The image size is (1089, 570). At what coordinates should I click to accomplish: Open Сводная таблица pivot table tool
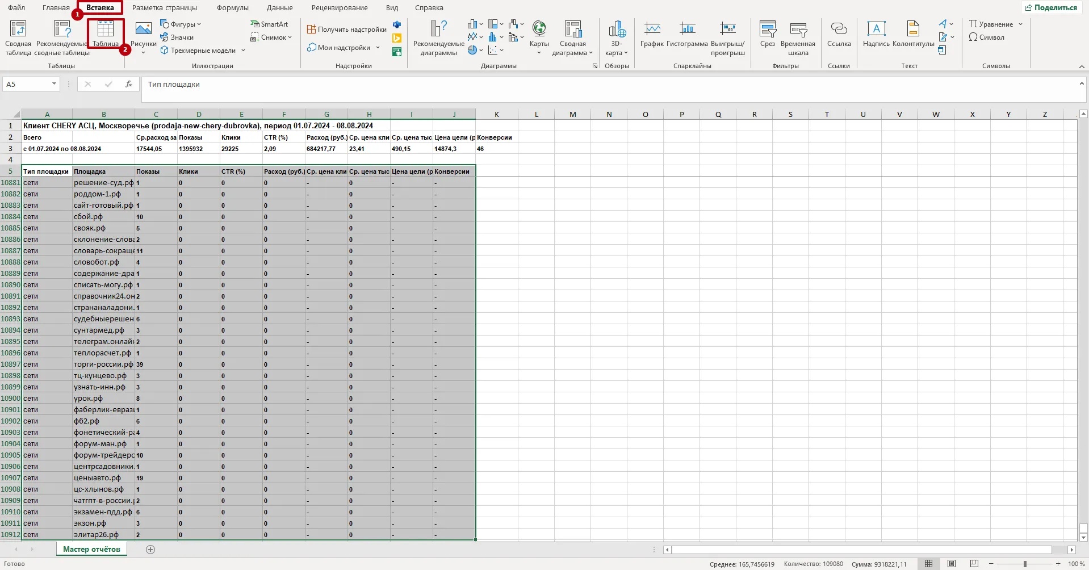pos(18,37)
